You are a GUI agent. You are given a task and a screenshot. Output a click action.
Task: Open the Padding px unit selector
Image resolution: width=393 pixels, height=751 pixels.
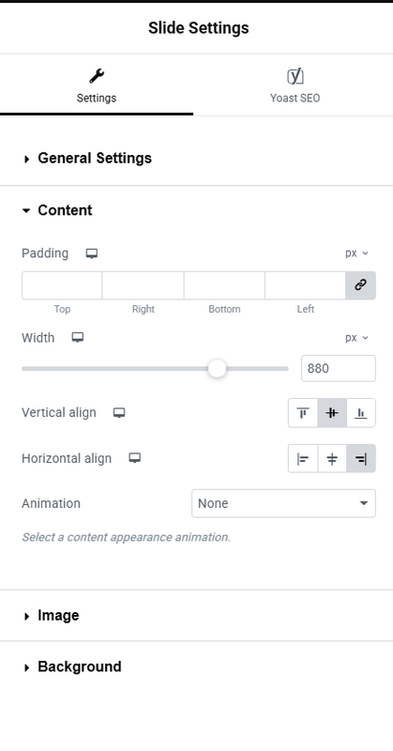(356, 253)
